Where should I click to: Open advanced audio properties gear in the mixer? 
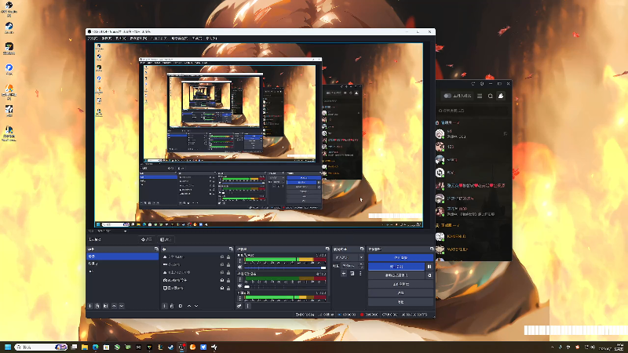tap(239, 306)
